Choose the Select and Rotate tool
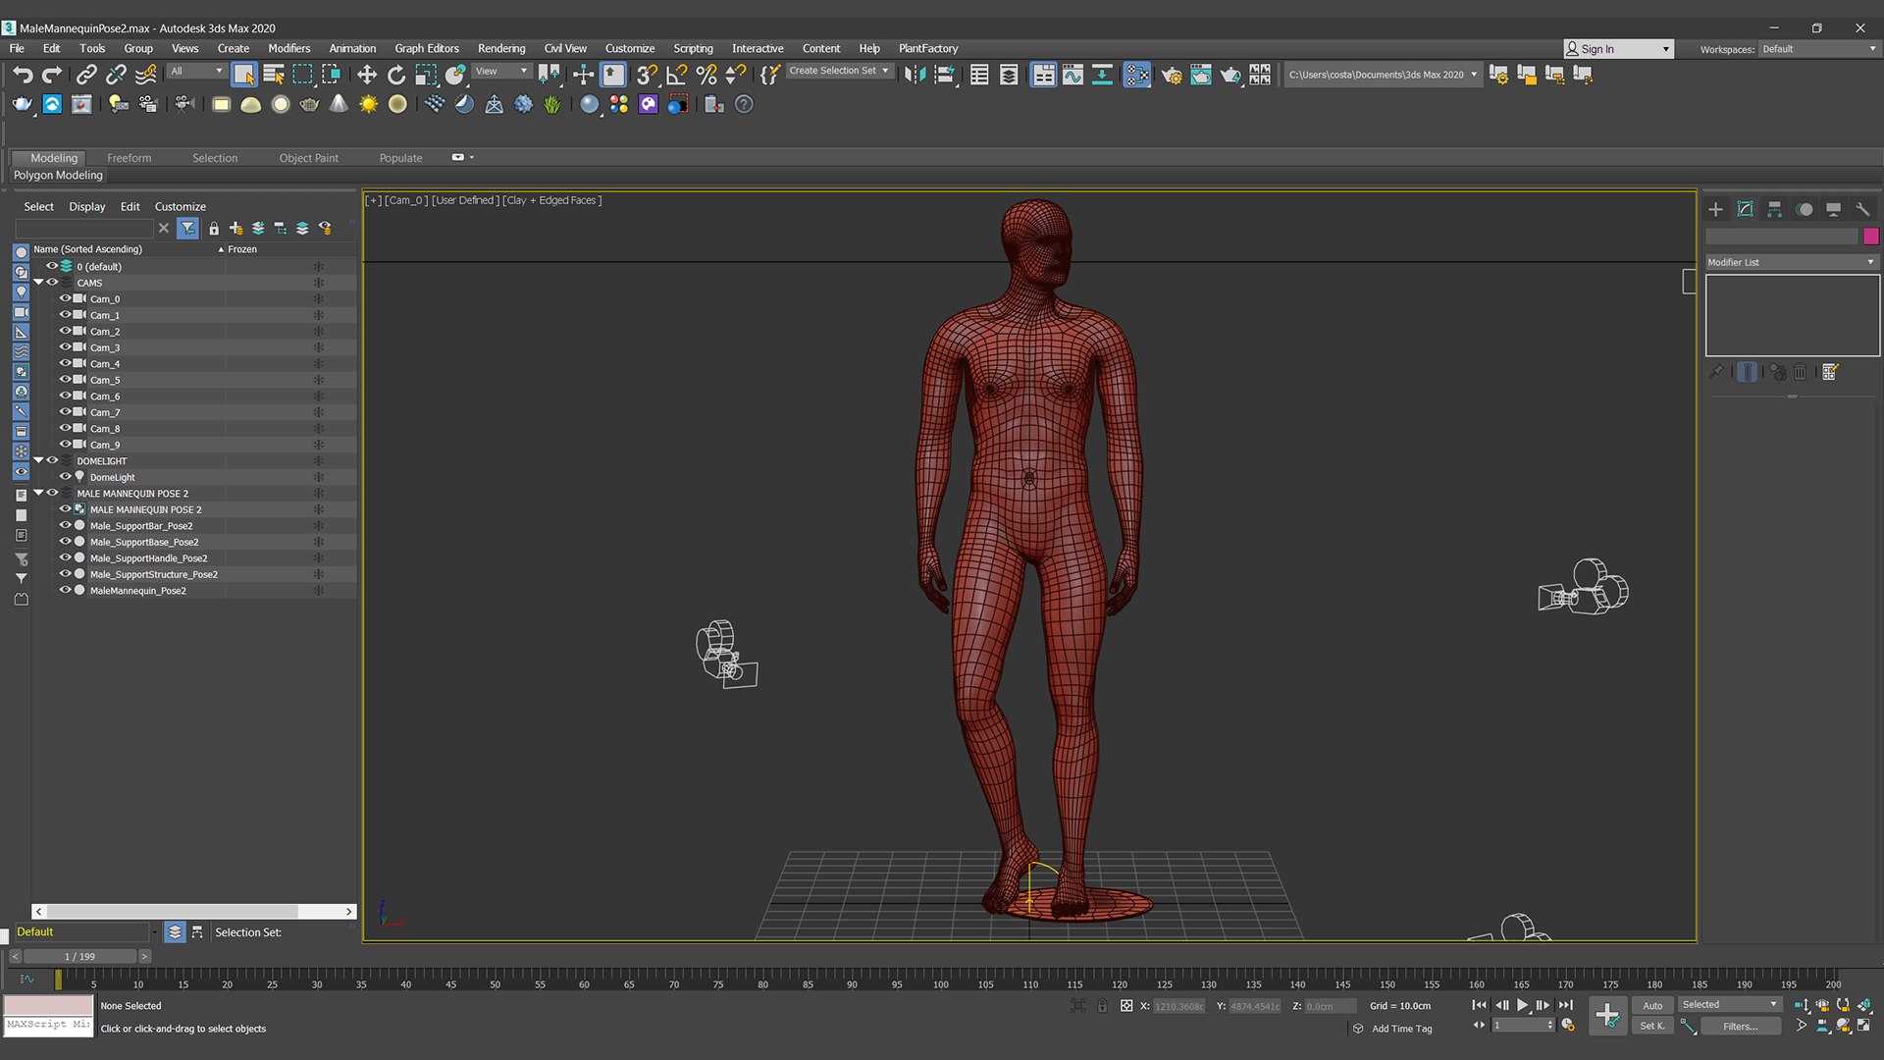Screen dimensions: 1884x1060 pyautogui.click(x=396, y=75)
